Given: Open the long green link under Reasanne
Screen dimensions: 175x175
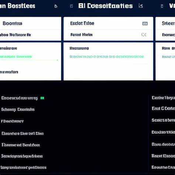Looking at the screenshot, I should pyautogui.click(x=107, y=56).
